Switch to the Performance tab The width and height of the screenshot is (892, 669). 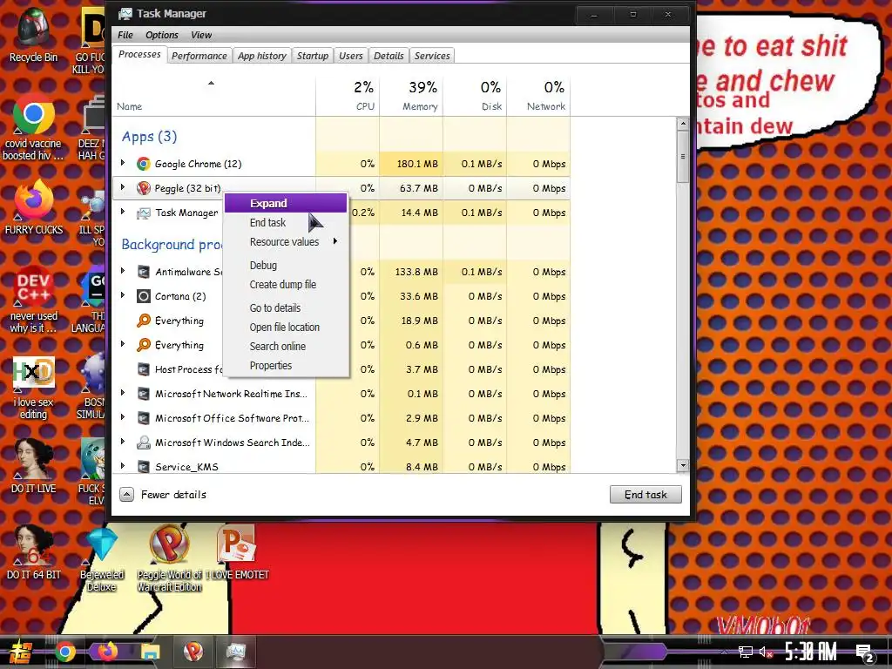click(x=199, y=56)
